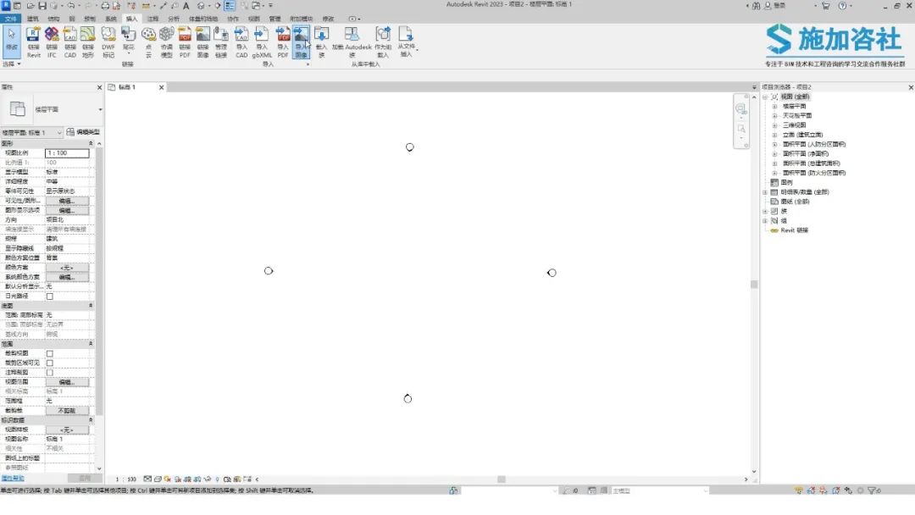Expand the 天花板平面 node in project browser
Image resolution: width=915 pixels, height=515 pixels.
(x=774, y=116)
